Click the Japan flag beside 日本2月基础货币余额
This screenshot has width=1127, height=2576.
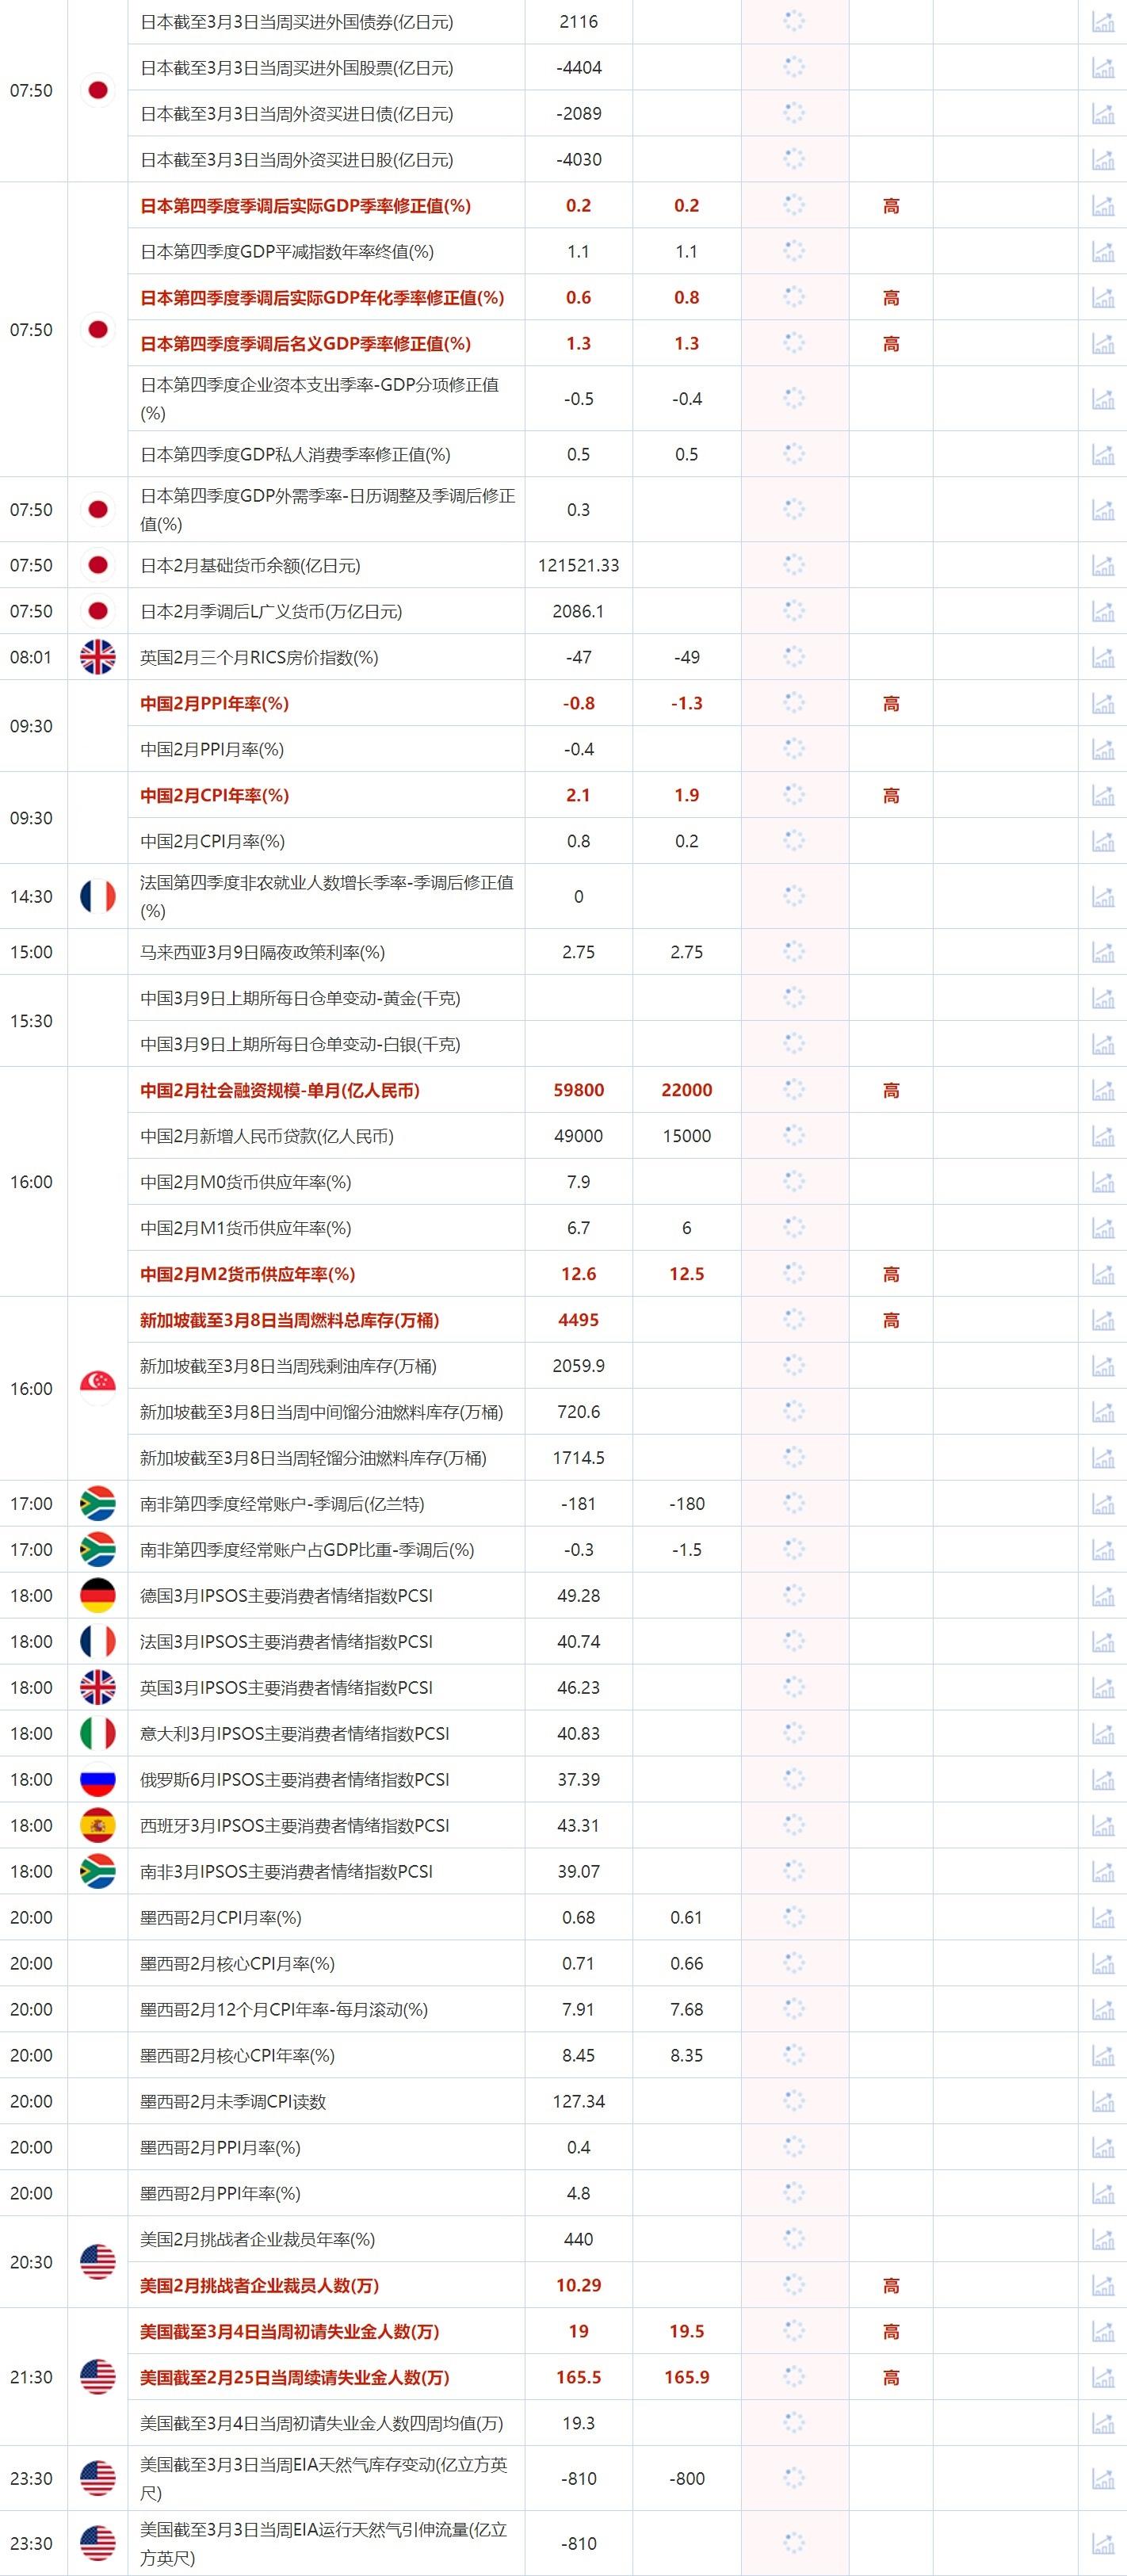pos(98,565)
